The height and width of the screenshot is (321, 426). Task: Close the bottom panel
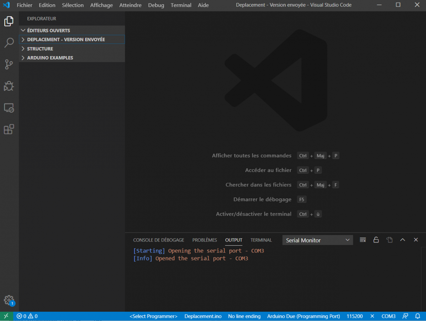tap(416, 240)
